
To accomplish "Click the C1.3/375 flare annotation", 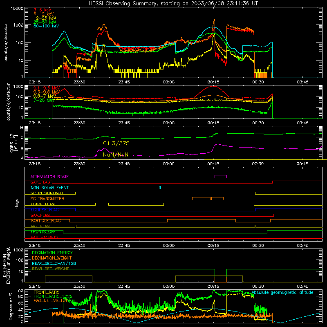I will [116, 143].
